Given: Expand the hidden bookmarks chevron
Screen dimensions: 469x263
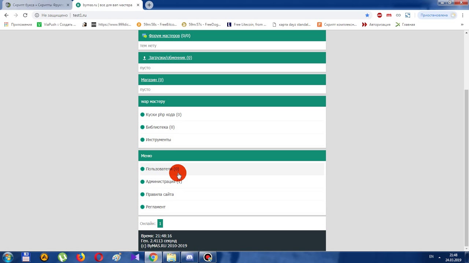Looking at the screenshot, I should 463,24.
